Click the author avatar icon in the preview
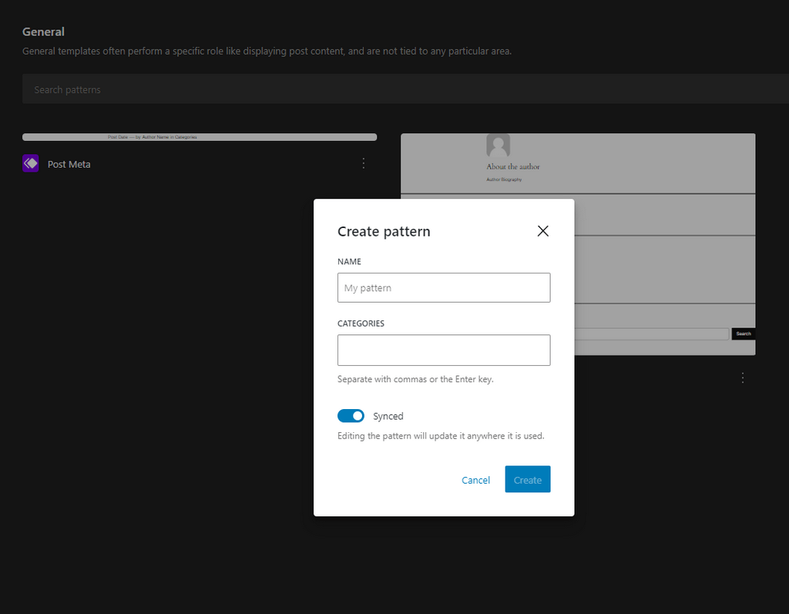Screen dimensions: 789x614 pos(498,145)
